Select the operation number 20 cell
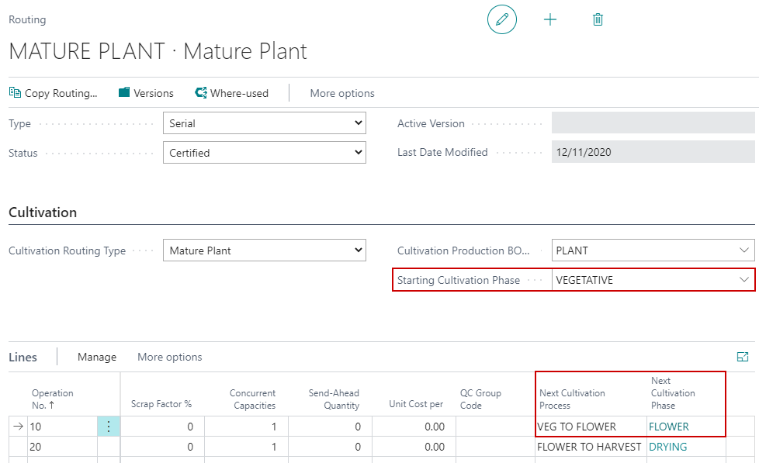The width and height of the screenshot is (759, 463). tap(62, 447)
